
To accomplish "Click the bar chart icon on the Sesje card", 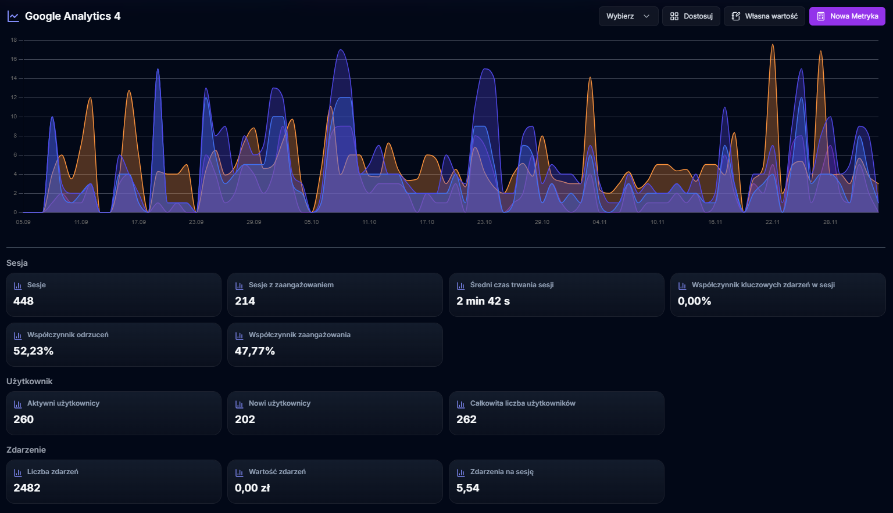I will pyautogui.click(x=16, y=284).
